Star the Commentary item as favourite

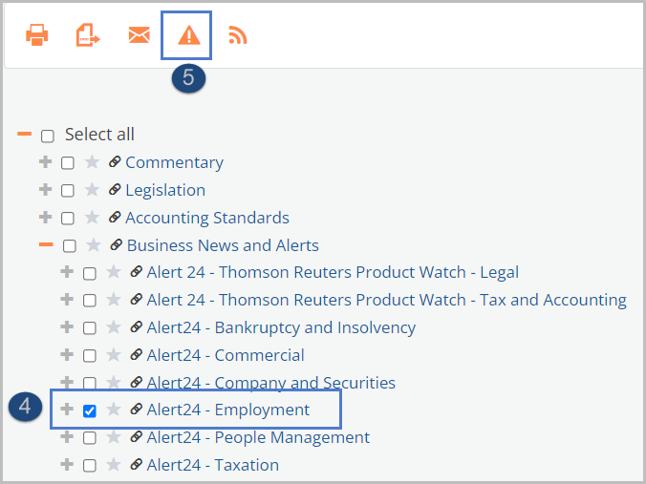92,162
